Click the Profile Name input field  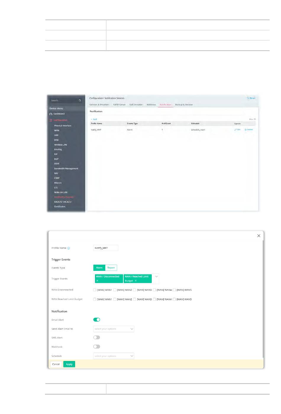(106, 248)
